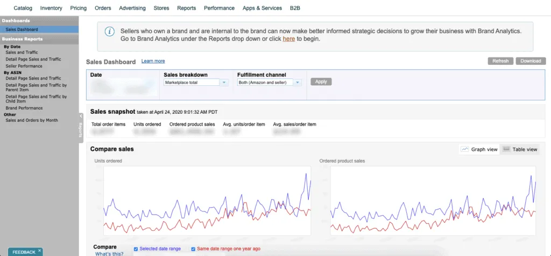
Task: Click the Table view grid icon
Action: coord(506,149)
